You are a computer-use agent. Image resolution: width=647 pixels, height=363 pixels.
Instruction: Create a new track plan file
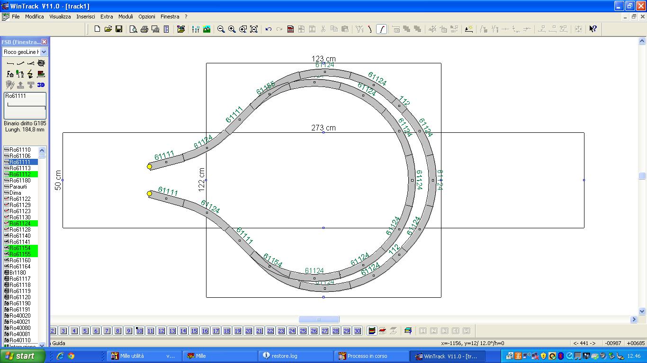tap(97, 29)
